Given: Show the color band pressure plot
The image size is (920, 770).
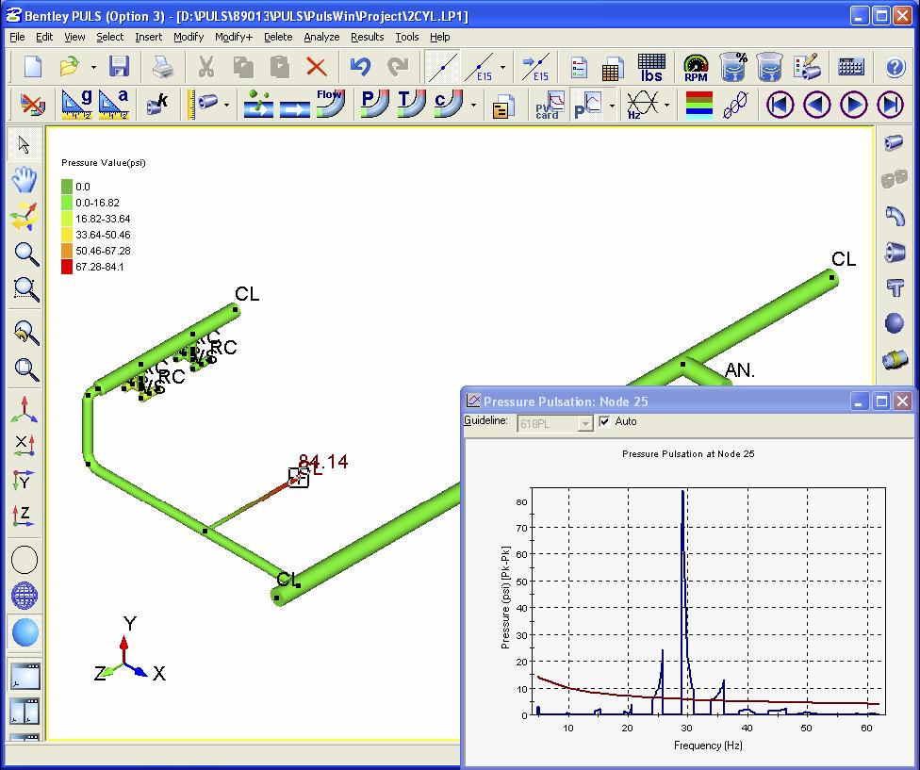Looking at the screenshot, I should click(698, 105).
